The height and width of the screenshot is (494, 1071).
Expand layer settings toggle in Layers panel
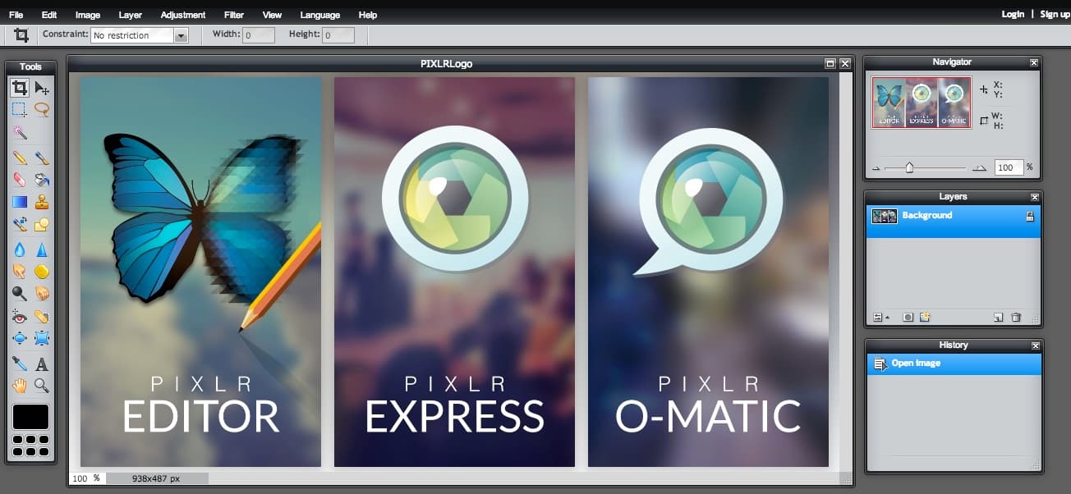click(x=880, y=317)
